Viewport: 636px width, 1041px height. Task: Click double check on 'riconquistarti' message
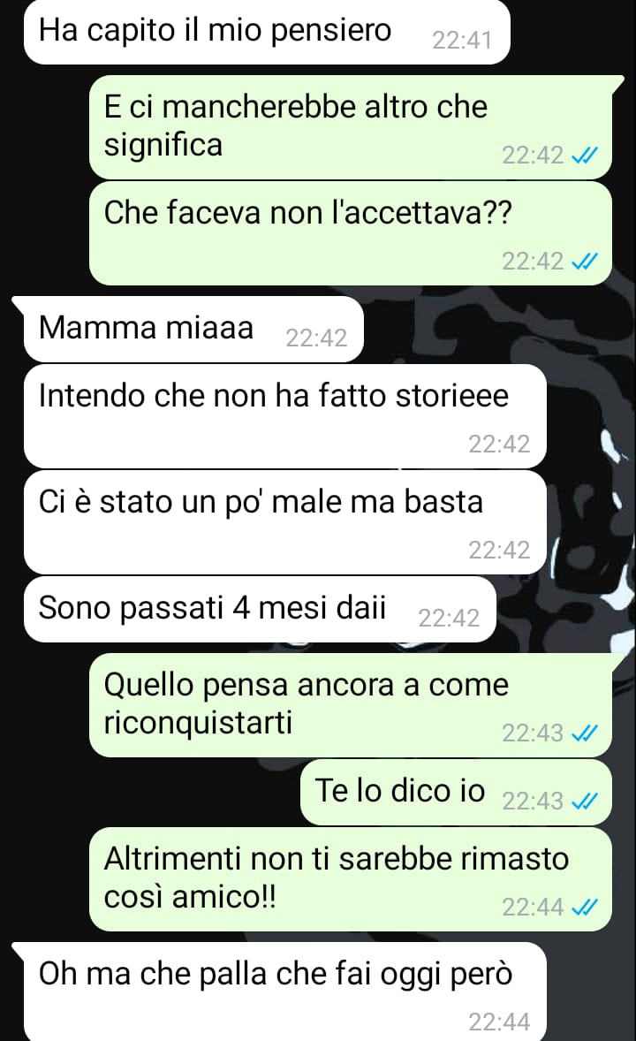pyautogui.click(x=585, y=733)
